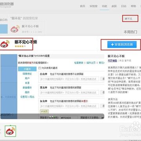
Task: Click the add button beside the 白名单 field
Action: tap(103, 79)
